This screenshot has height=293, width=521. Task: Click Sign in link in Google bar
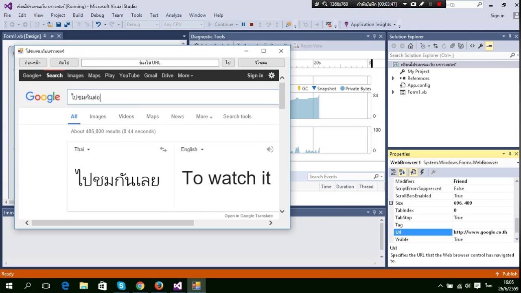255,75
